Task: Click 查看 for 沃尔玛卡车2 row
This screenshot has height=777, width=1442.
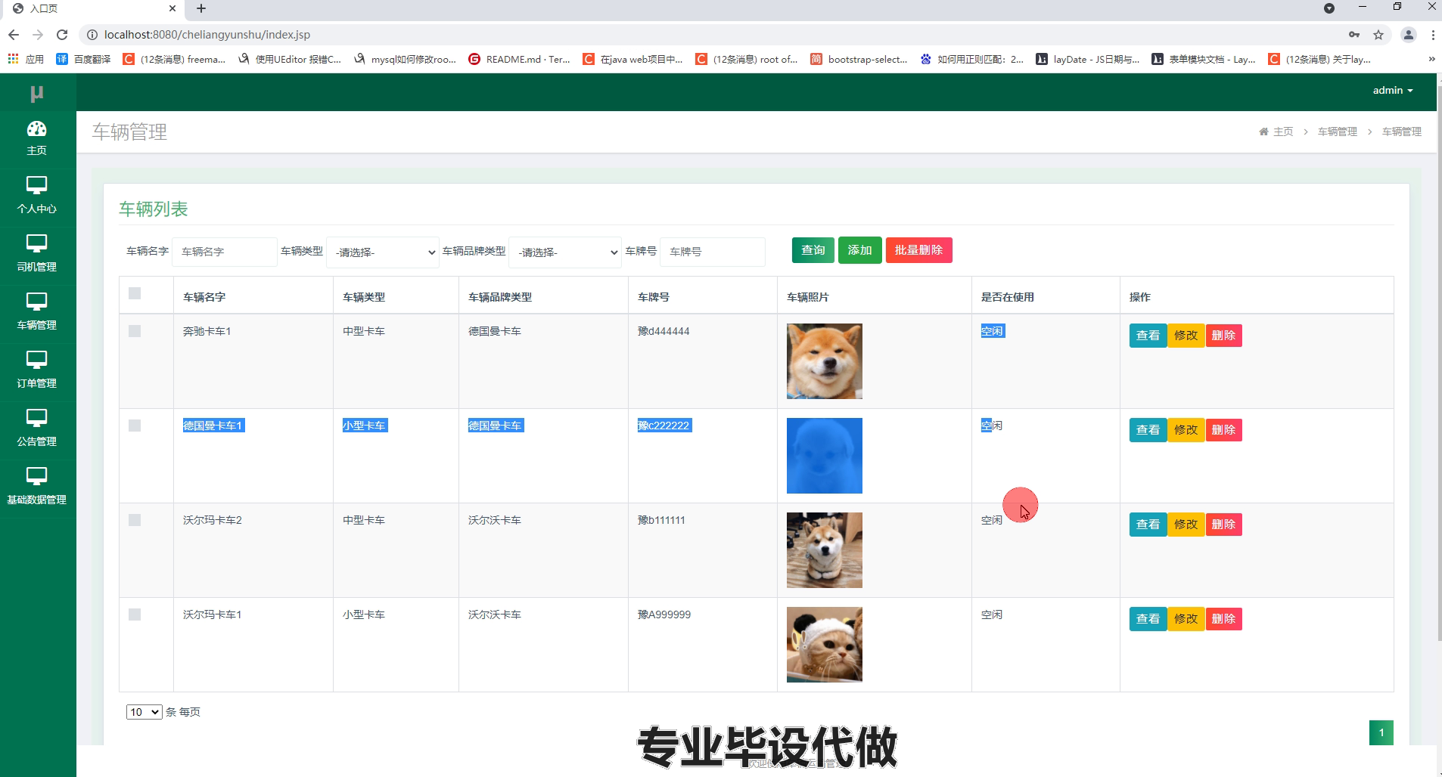Action: point(1148,525)
